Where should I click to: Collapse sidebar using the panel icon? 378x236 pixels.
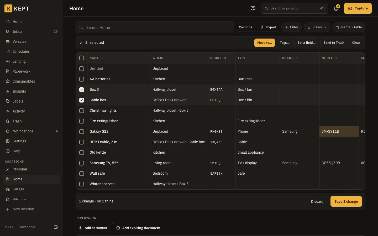click(56, 227)
